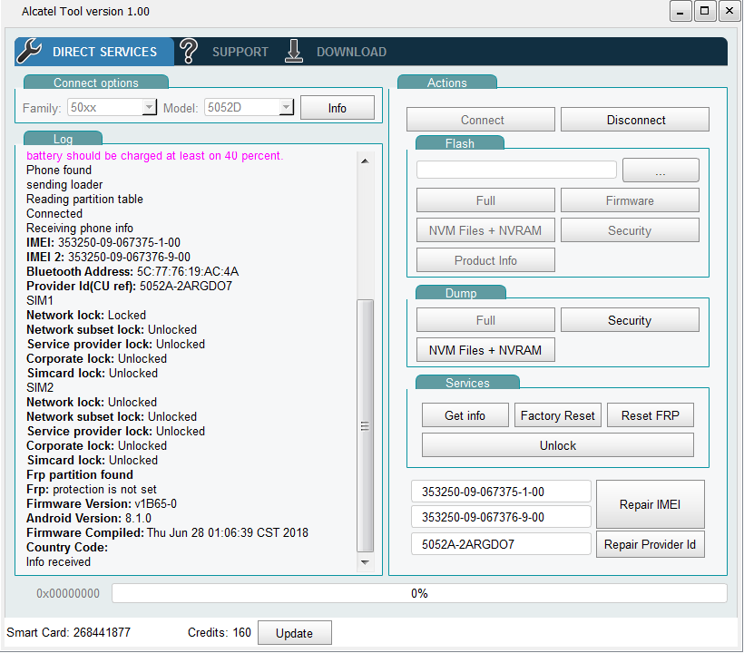Screen dimensions: 744x653
Task: Click the flash file path input field
Action: (x=516, y=170)
